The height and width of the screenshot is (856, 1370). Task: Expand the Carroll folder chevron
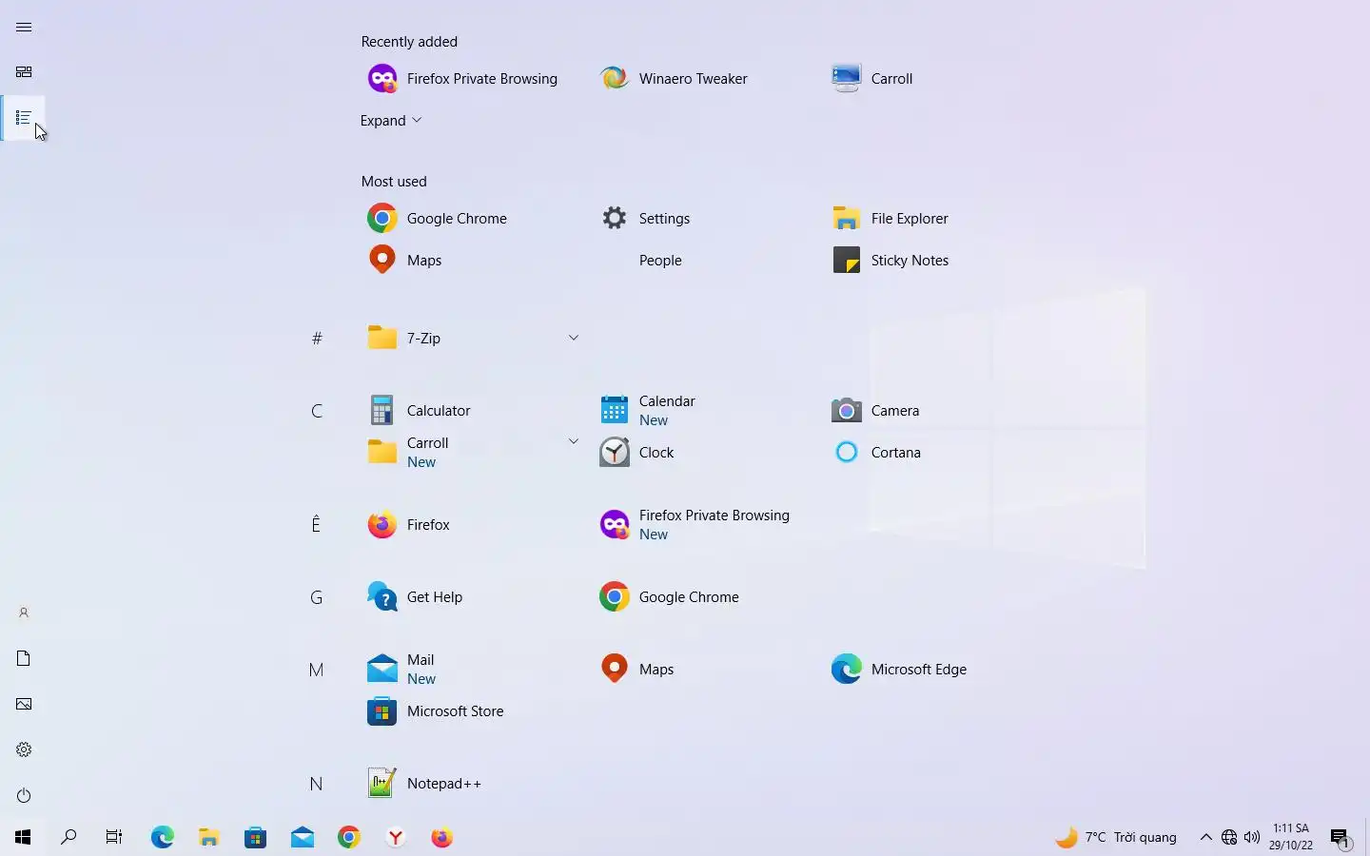pyautogui.click(x=574, y=441)
